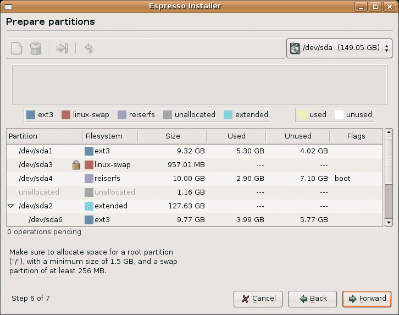This screenshot has width=399, height=315.
Task: Click the lock icon on /dev/sda3 row
Action: click(x=76, y=164)
